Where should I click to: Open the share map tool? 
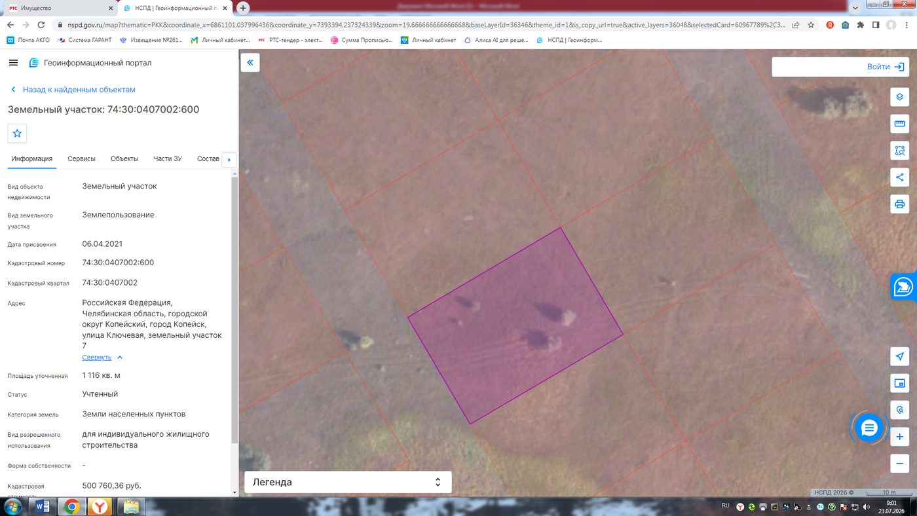pos(899,177)
